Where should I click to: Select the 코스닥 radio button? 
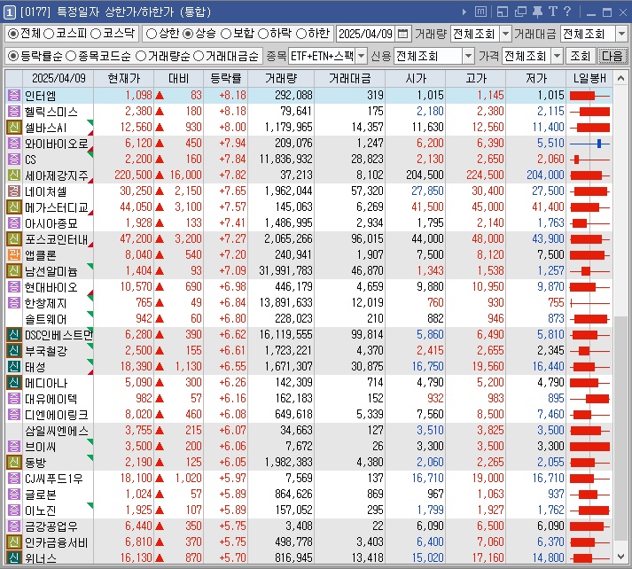coord(96,34)
